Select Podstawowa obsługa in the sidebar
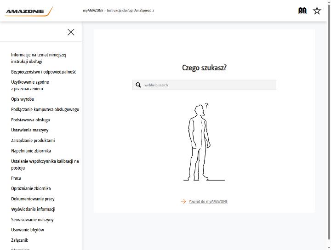Image resolution: width=331 pixels, height=250 pixels. coord(30,120)
